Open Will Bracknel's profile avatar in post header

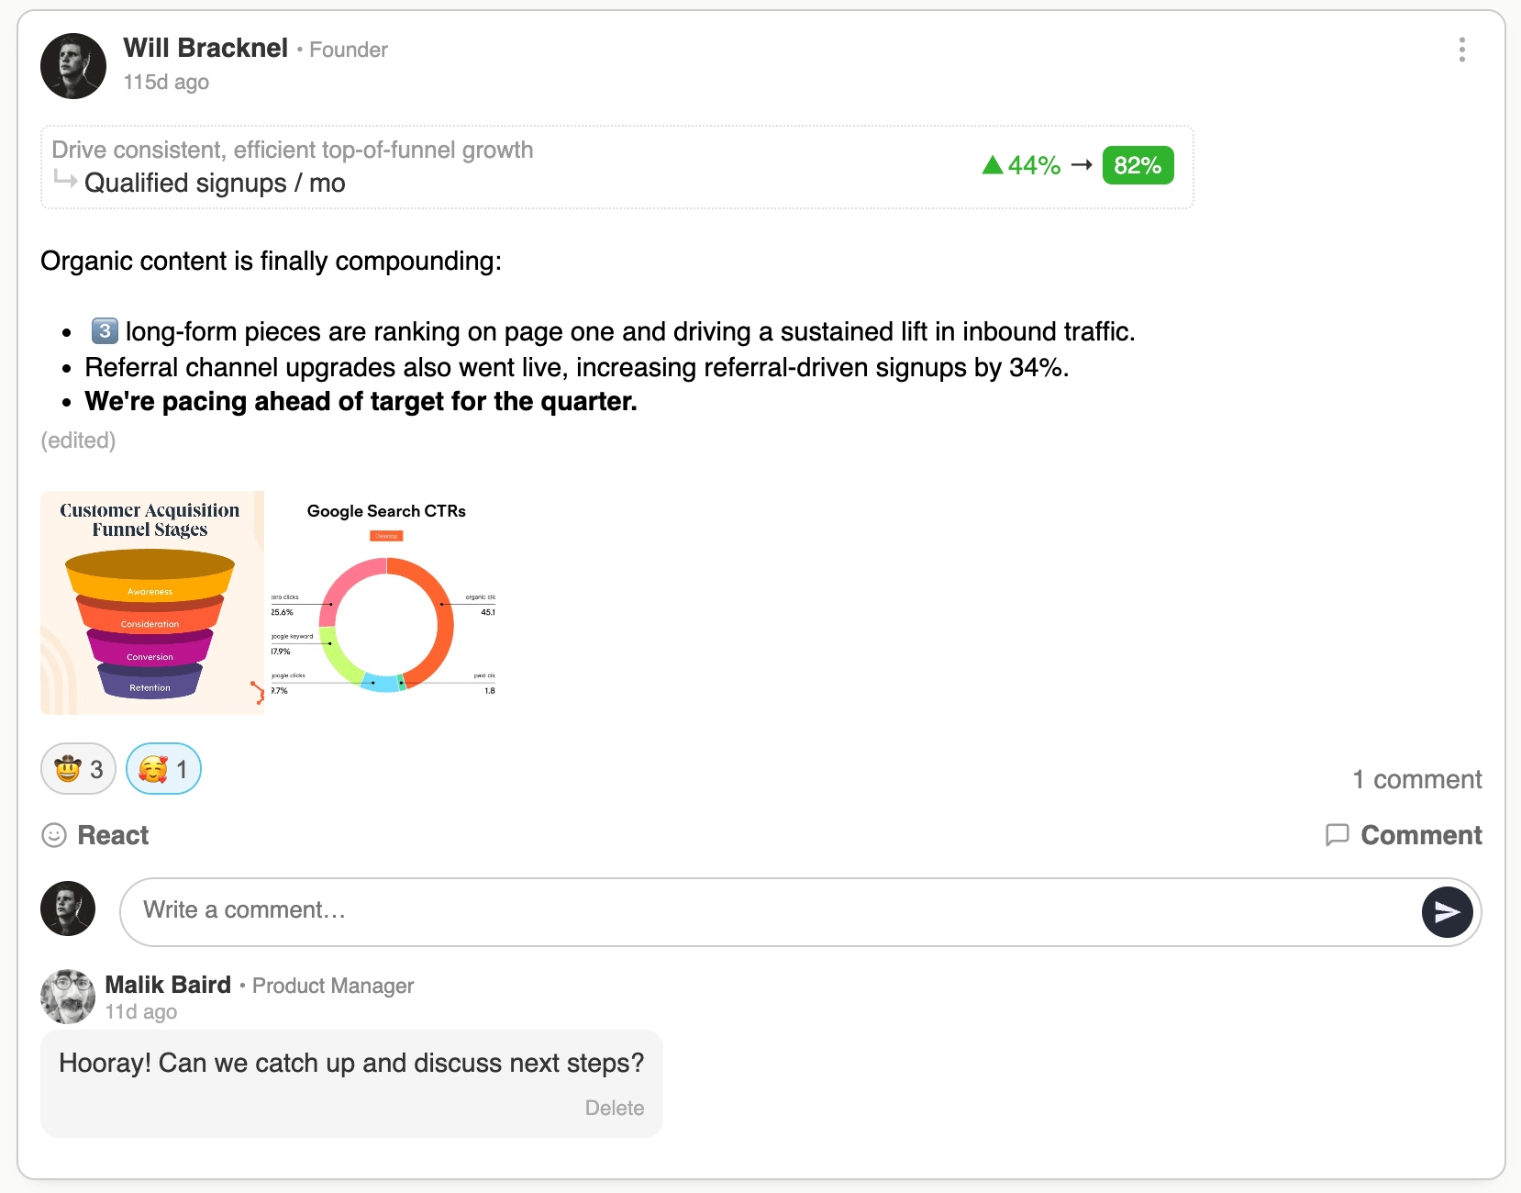point(73,66)
